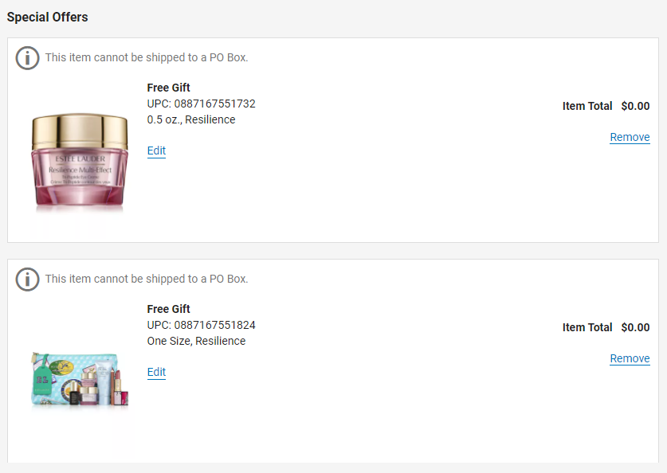
Task: Edit the 0.5 oz. Resilience free gift
Action: click(x=156, y=150)
